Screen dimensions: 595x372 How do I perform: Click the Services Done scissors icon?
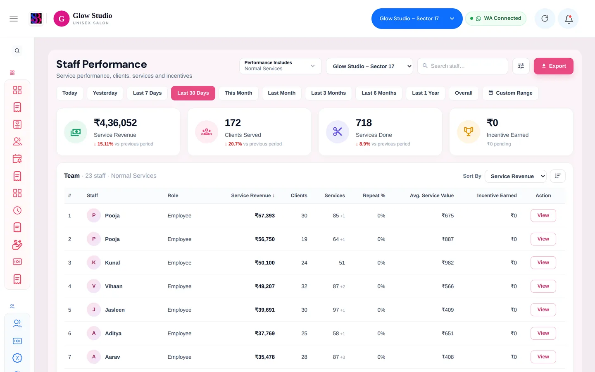pos(338,132)
